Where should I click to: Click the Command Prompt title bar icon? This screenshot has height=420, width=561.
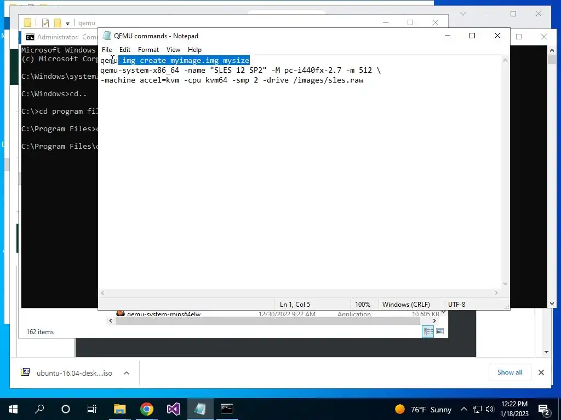click(30, 37)
